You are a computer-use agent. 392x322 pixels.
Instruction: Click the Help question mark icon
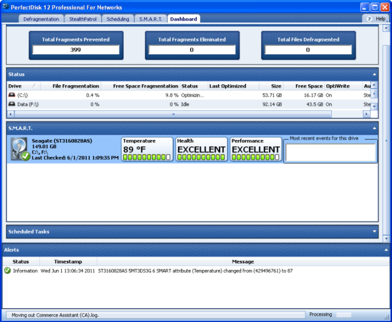coord(369,19)
